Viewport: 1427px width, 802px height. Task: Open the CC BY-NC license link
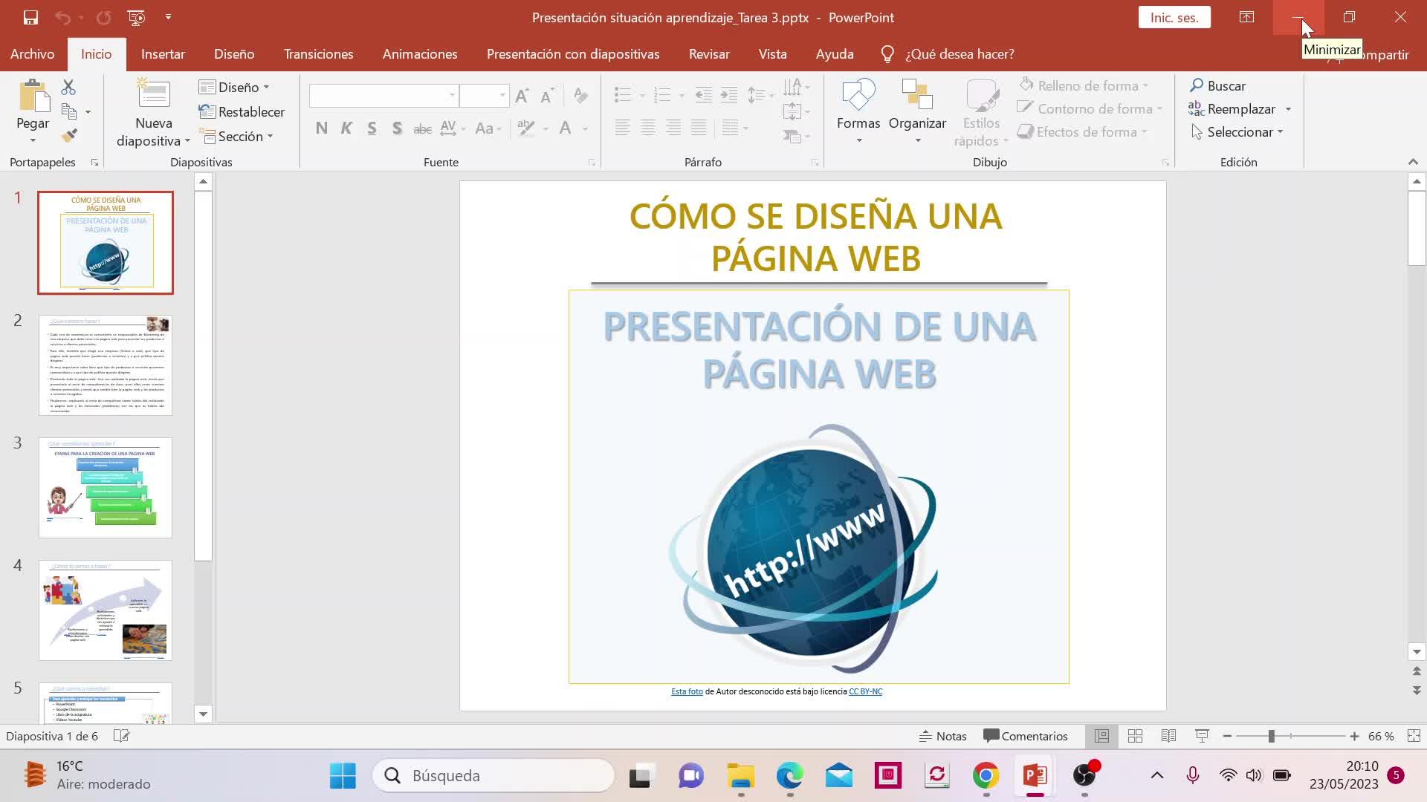865,691
